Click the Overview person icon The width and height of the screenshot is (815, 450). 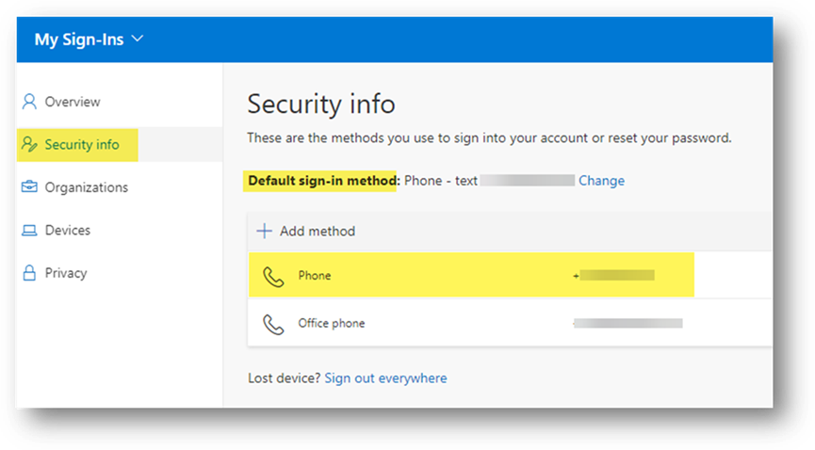[x=29, y=102]
